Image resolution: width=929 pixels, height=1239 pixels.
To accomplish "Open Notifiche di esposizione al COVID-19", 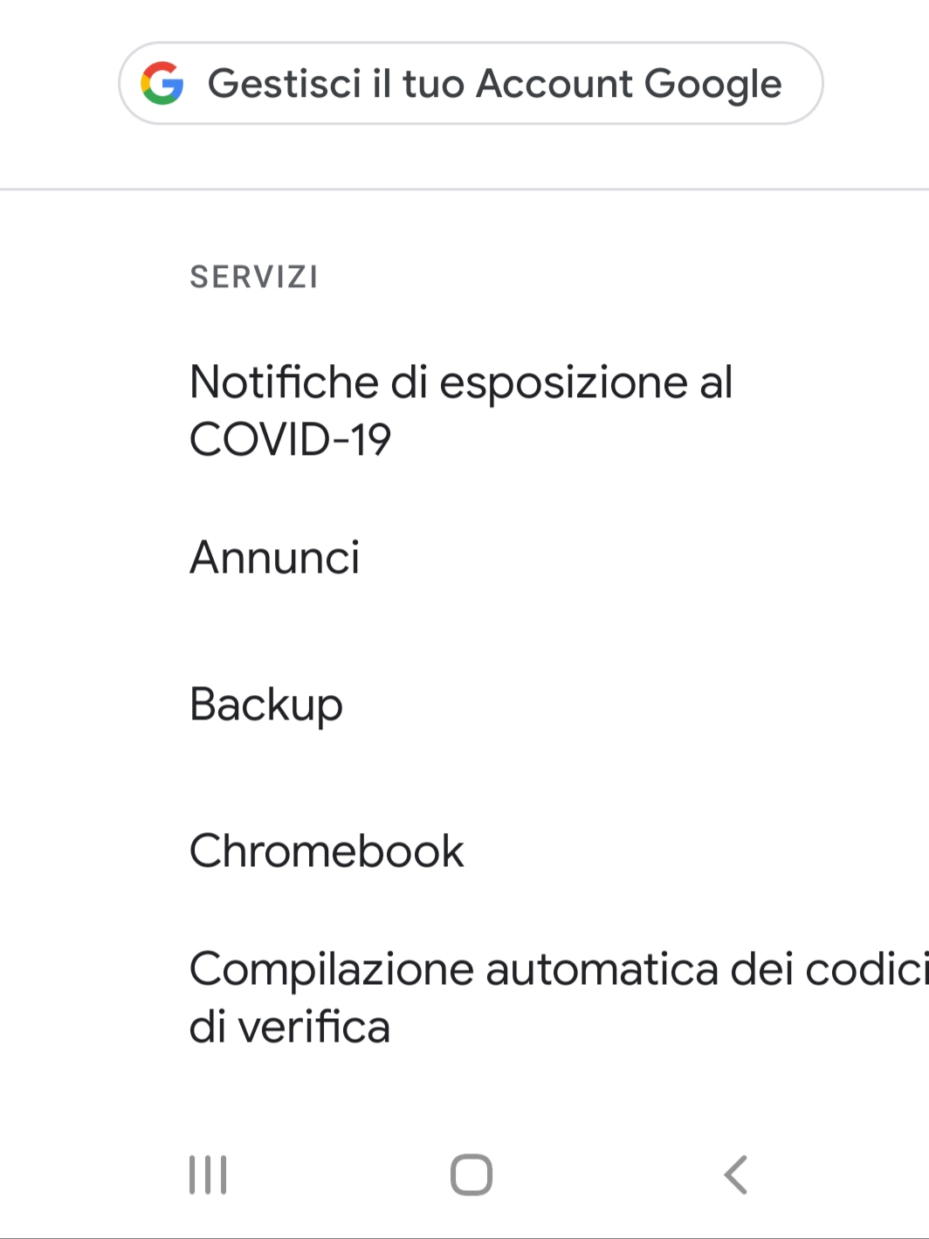I will (x=461, y=410).
